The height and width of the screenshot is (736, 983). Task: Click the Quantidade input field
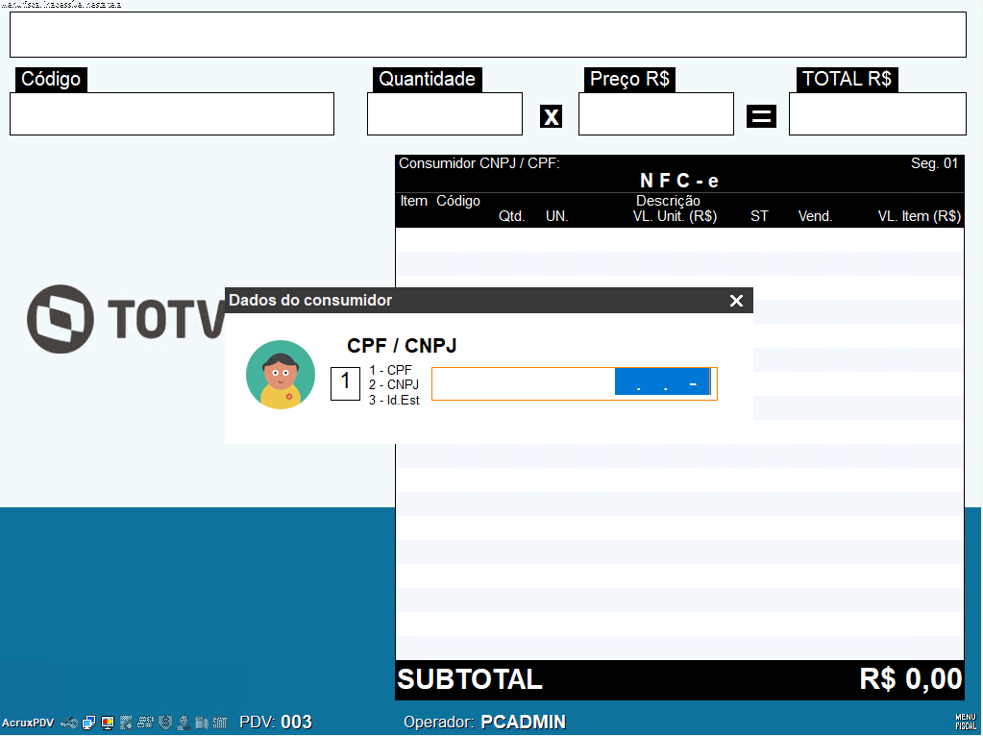tap(445, 113)
